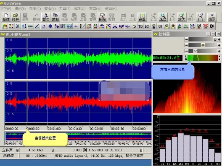Screen dimensions: 222x166
Task: Open the 选项(O) menu
Action: (79, 9)
